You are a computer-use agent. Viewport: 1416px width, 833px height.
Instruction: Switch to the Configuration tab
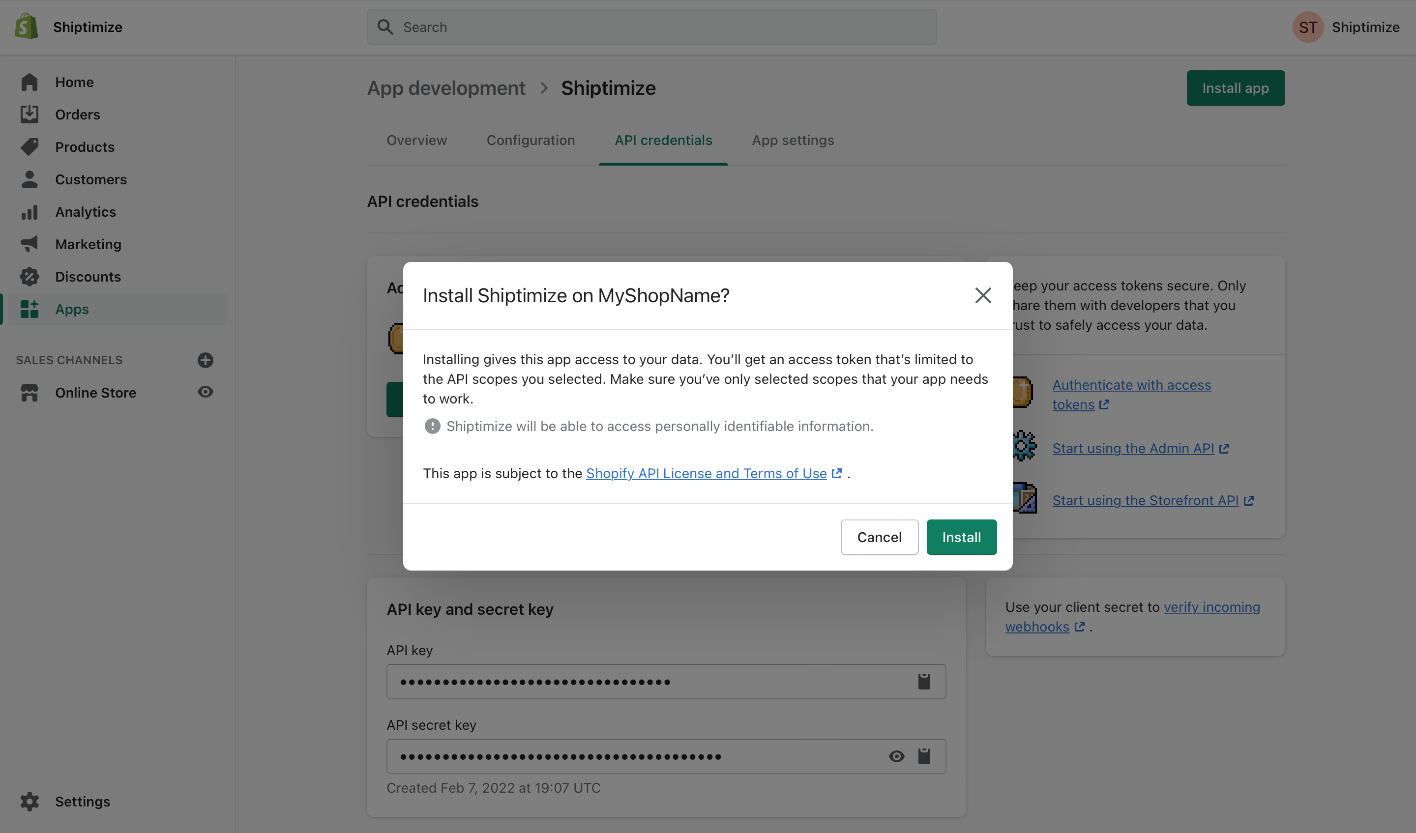531,141
